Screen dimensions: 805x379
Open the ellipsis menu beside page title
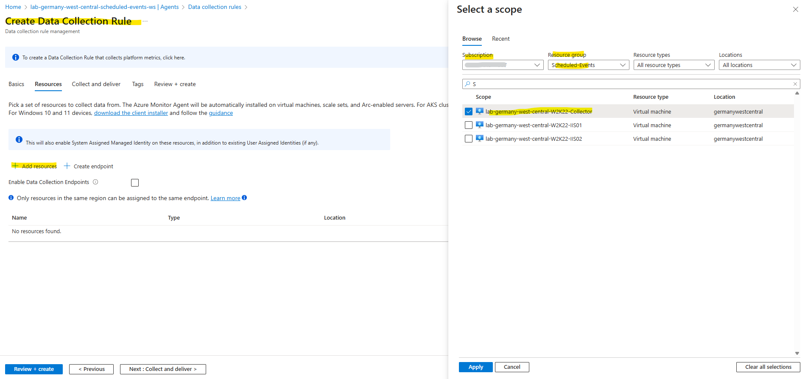click(x=145, y=21)
